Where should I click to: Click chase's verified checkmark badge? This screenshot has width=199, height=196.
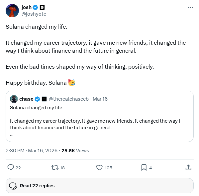click(x=37, y=99)
